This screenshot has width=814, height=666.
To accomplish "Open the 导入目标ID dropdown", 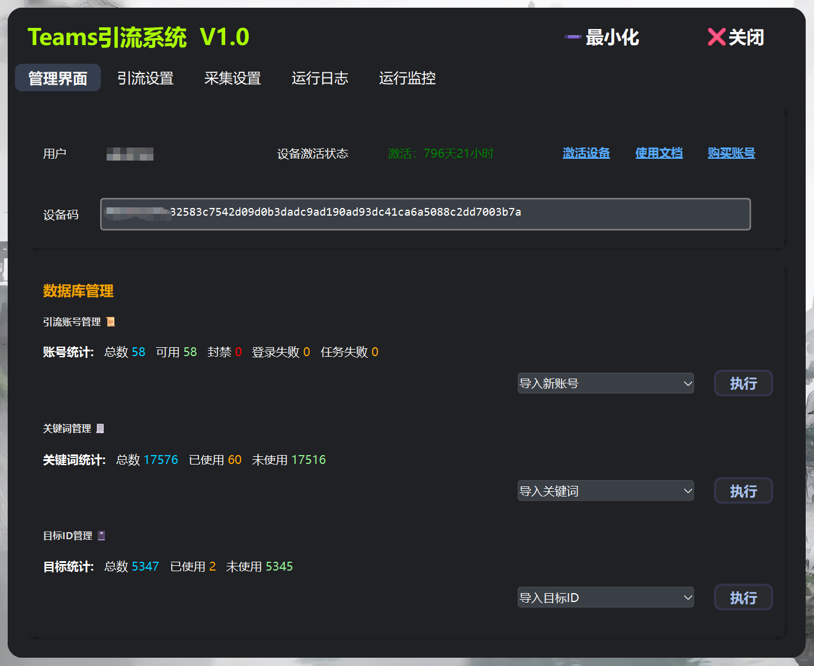I will (x=605, y=597).
